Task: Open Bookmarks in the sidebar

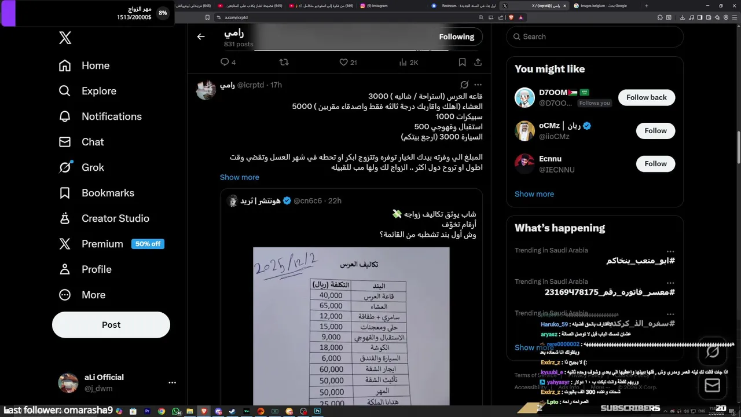Action: 96,193
